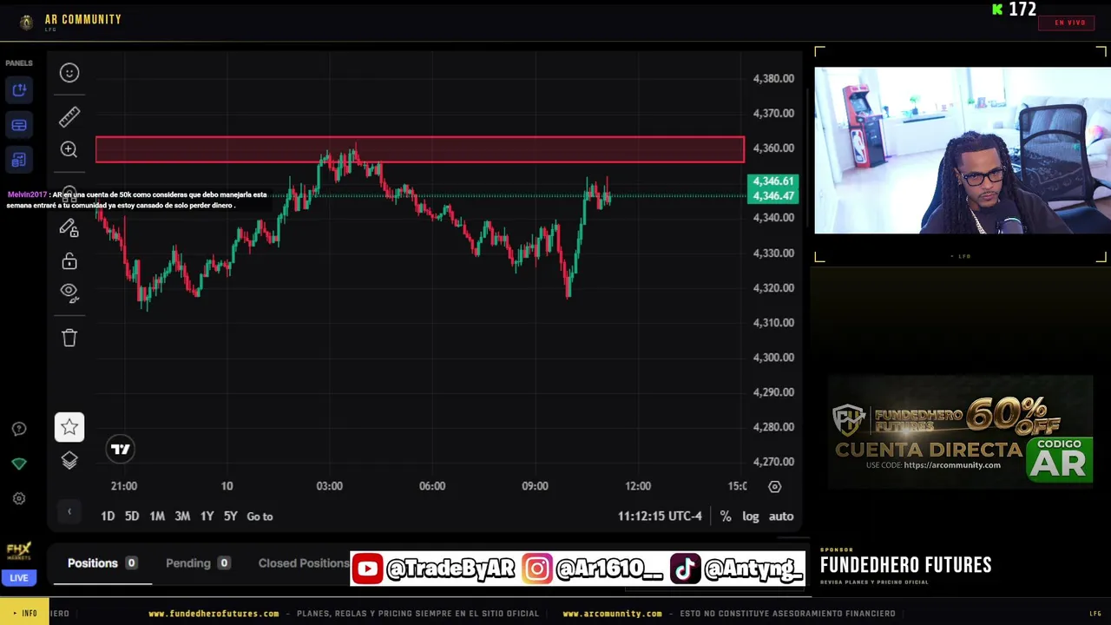
Task: Click the INFO tag on ticker bar
Action: (25, 614)
